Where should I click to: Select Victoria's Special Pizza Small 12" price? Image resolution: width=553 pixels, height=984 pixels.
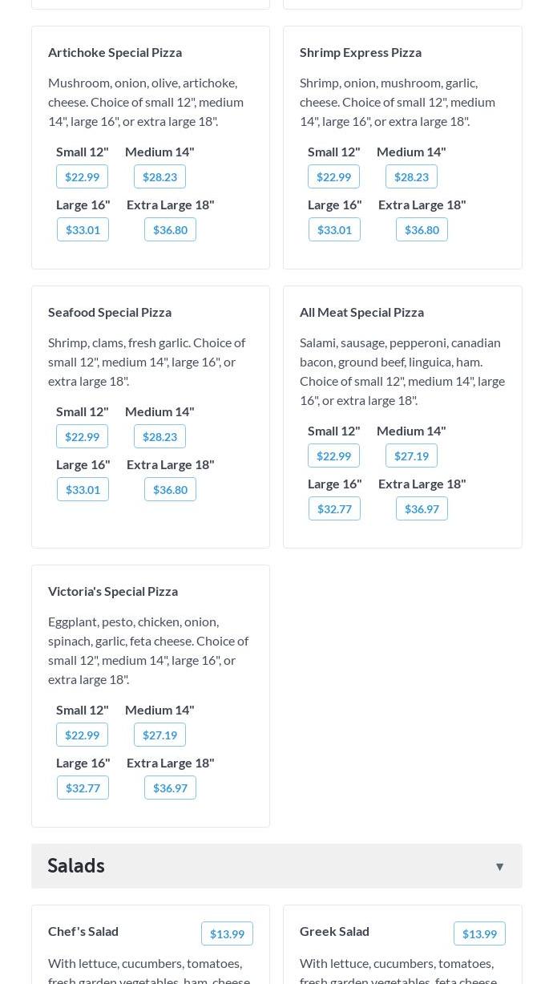[82, 735]
